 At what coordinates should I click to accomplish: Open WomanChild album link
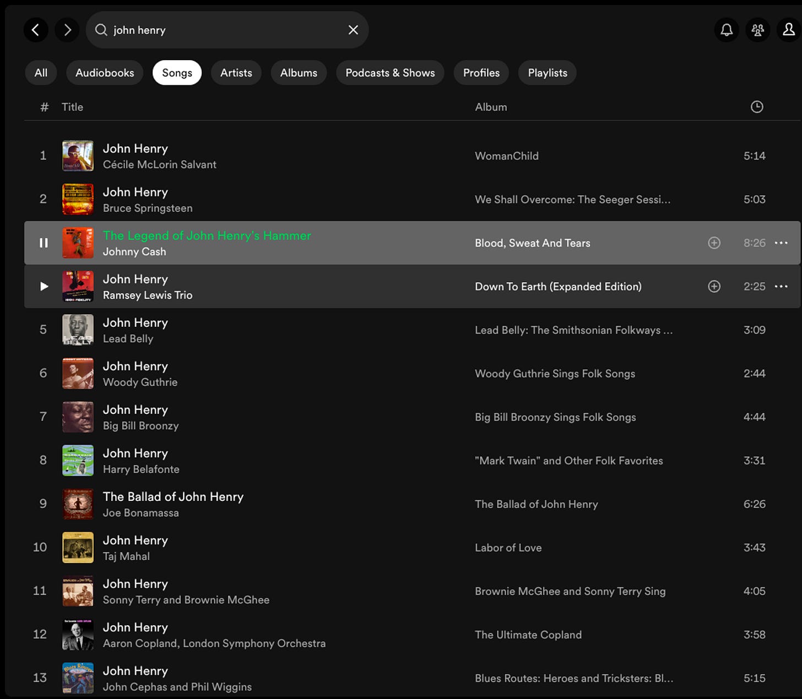[x=507, y=156]
